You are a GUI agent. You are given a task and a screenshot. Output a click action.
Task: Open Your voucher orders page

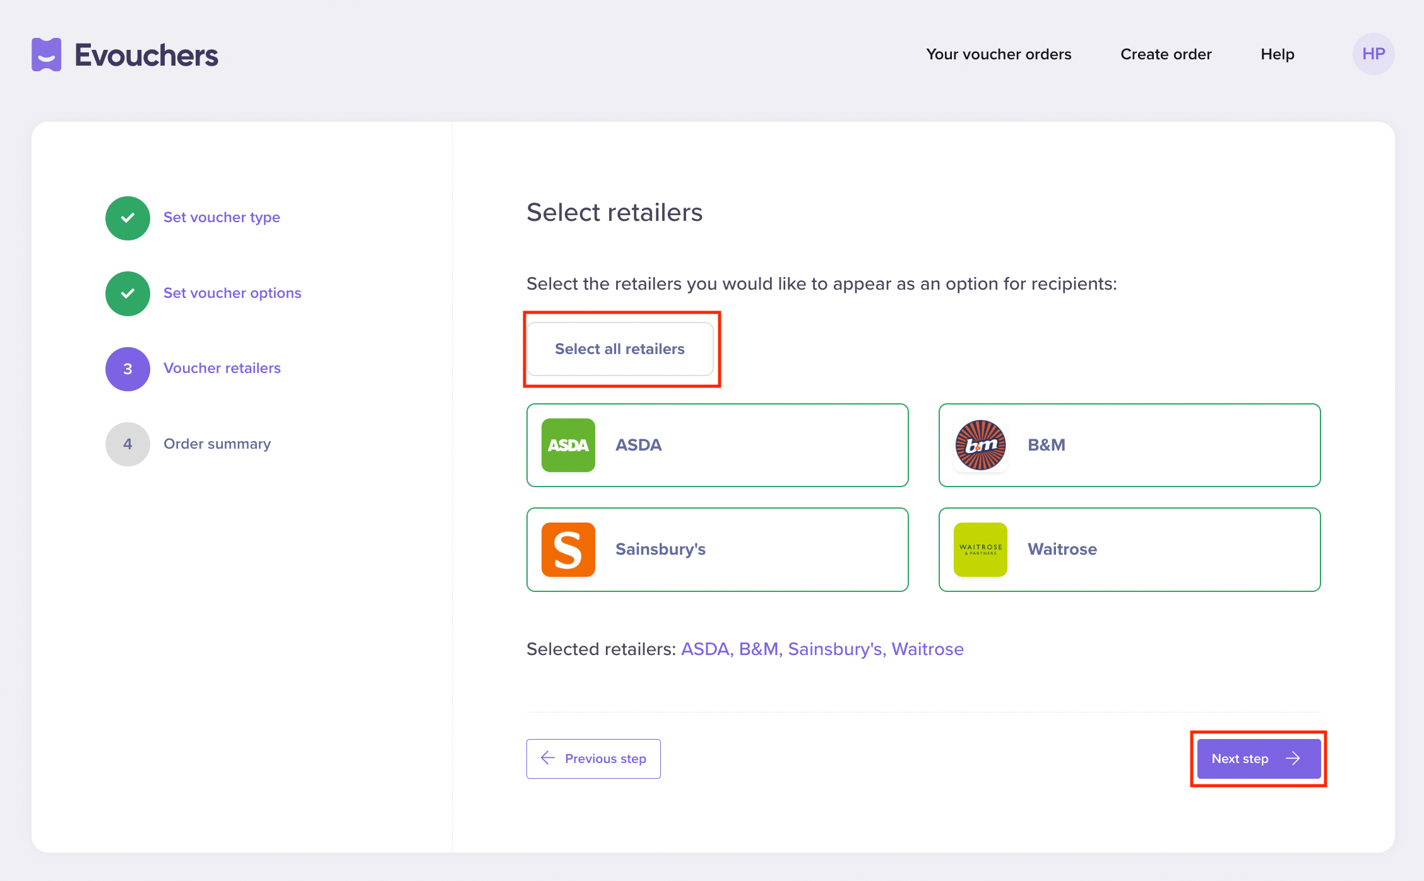[x=999, y=54]
